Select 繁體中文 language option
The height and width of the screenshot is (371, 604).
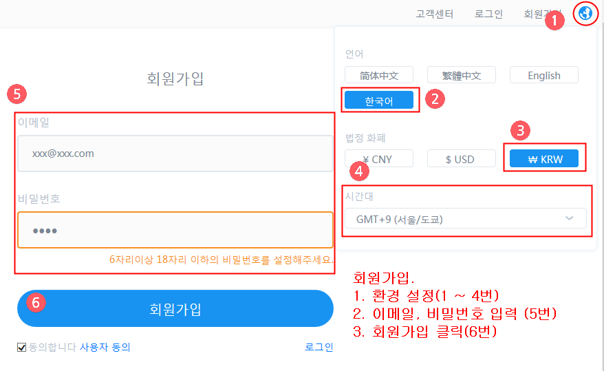point(461,75)
